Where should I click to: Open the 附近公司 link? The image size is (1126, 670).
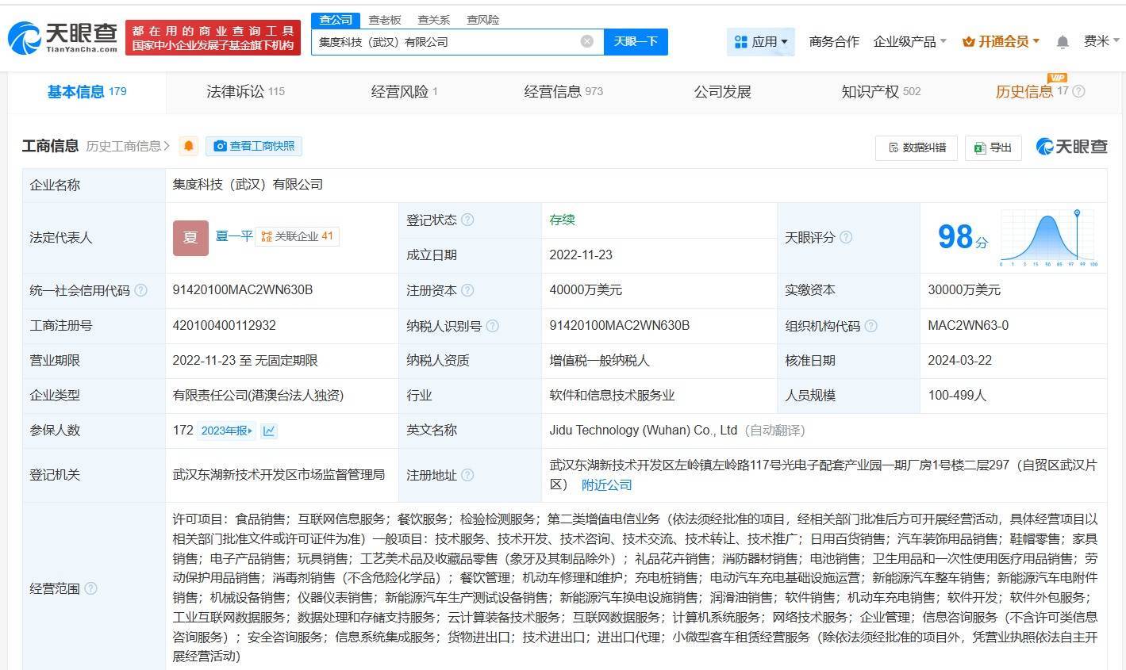click(607, 484)
